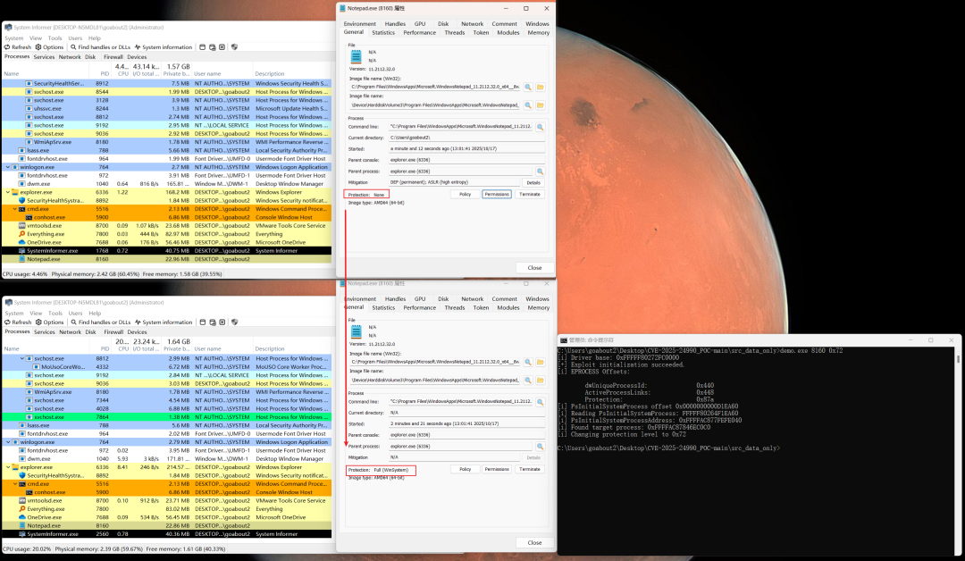
Task: Collapse explorer.exe tree in the upper process list
Action: tap(8, 192)
